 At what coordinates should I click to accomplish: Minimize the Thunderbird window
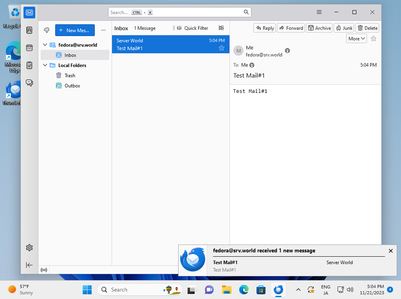point(336,12)
